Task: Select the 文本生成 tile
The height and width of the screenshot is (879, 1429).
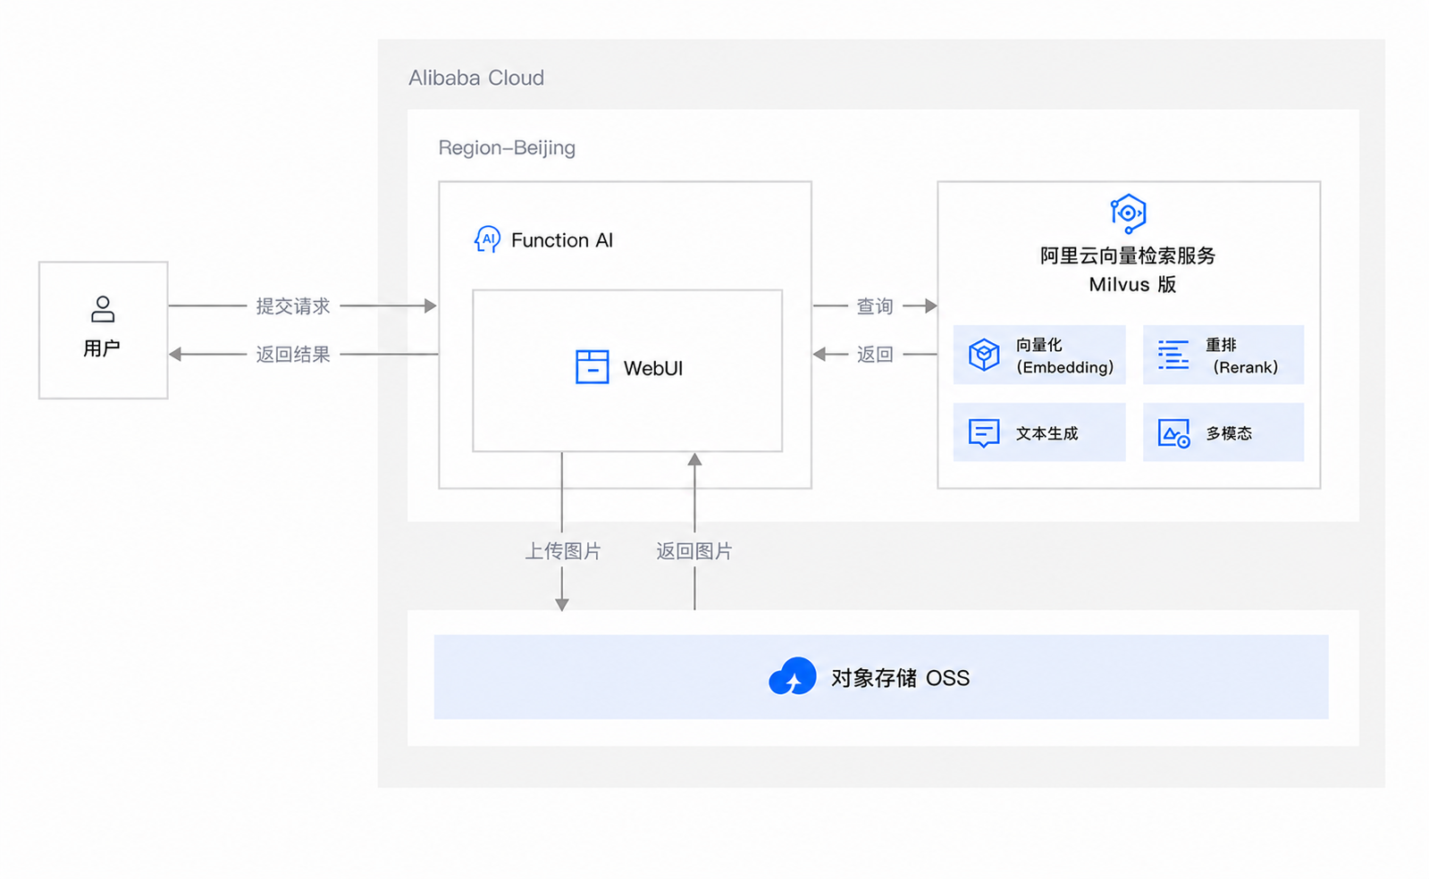Action: [x=1039, y=432]
